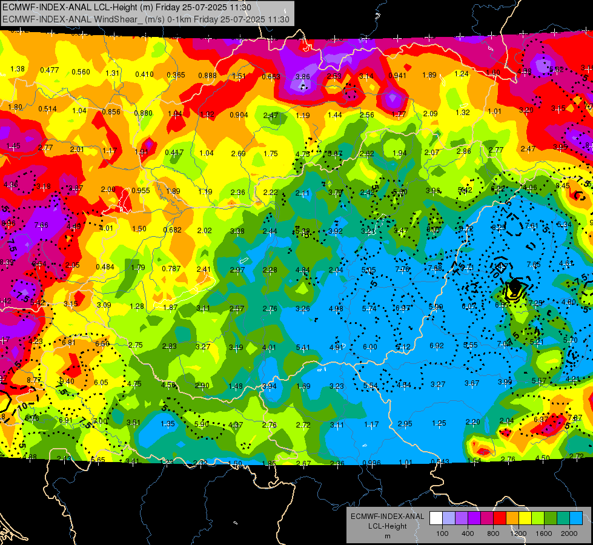Click the legend label 100

tap(442, 533)
